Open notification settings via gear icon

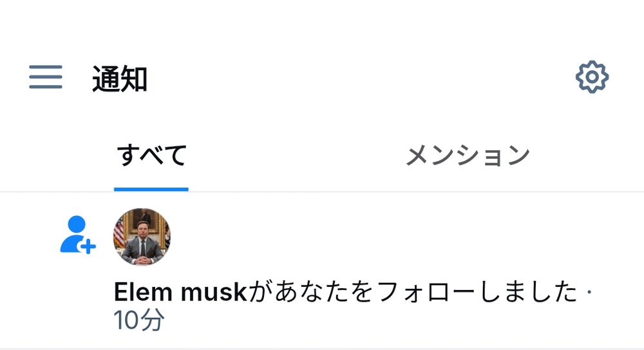tap(592, 77)
